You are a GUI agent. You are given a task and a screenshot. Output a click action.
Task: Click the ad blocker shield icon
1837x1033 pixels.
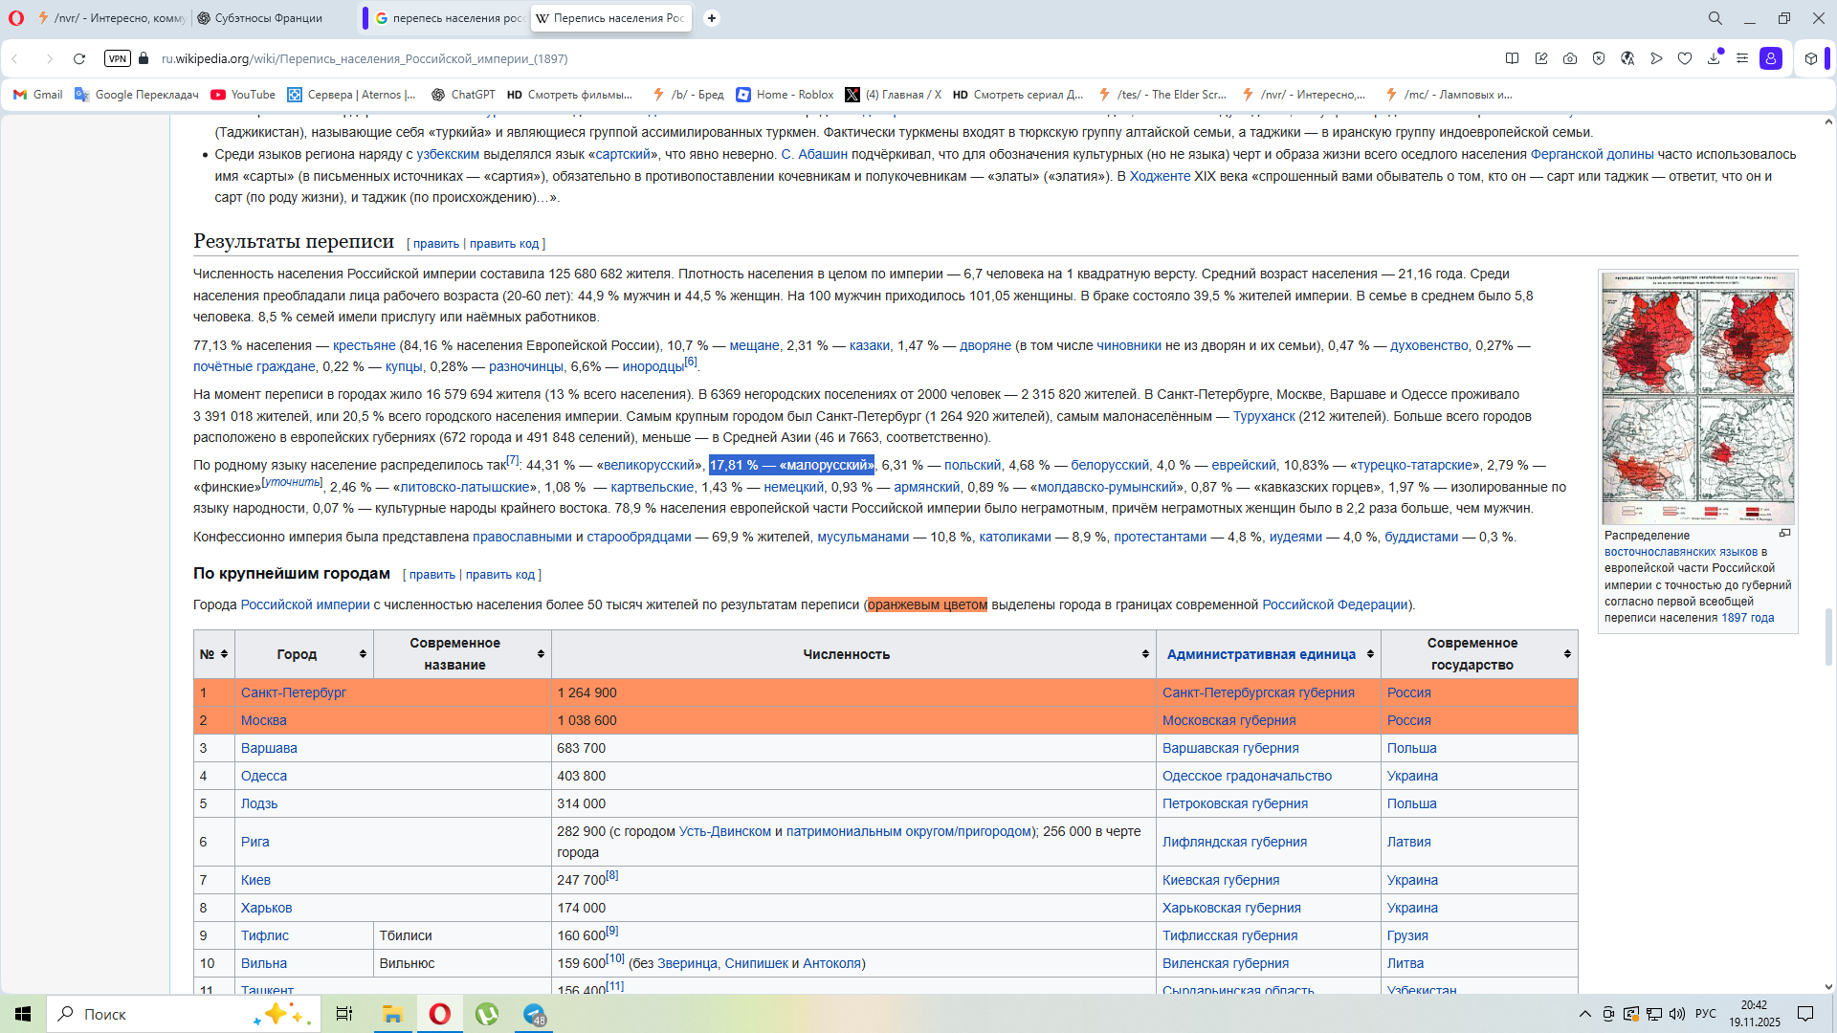1599,58
